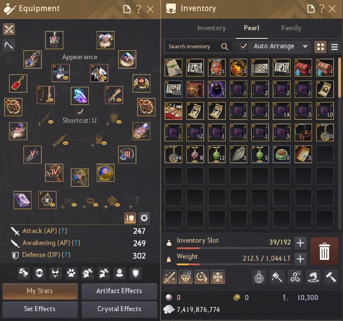Click the paw pet icon
343x321 pixels.
pos(71,273)
